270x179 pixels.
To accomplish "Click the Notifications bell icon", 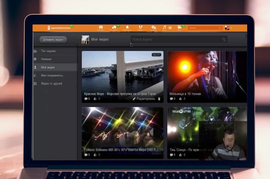I will click(127, 27).
